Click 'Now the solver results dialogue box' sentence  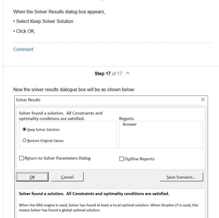[x=74, y=89]
